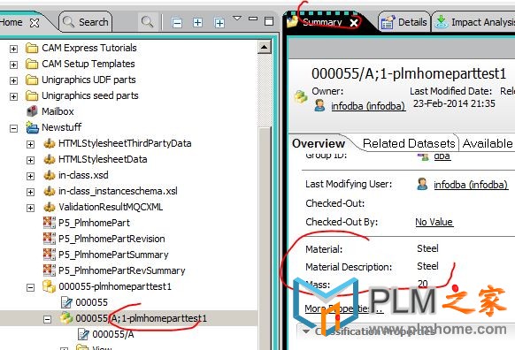515x350 pixels.
Task: Click the Unigraphics seed parts folder icon
Action: 32,95
